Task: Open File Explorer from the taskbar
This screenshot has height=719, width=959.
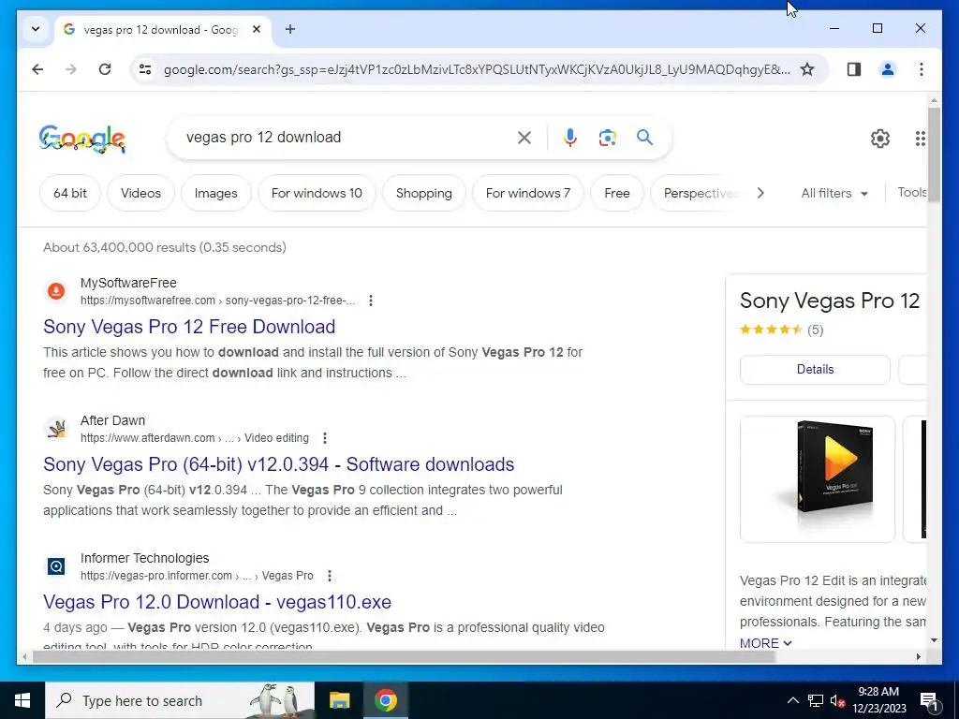Action: click(339, 700)
